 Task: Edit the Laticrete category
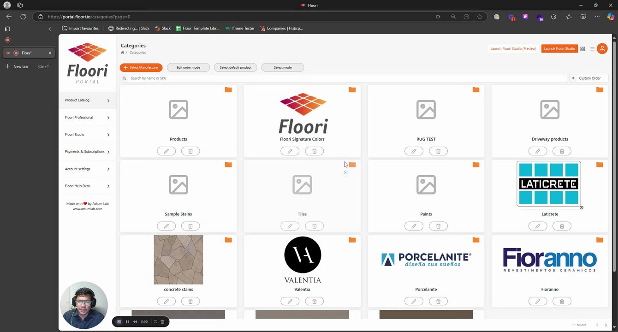[x=538, y=226]
